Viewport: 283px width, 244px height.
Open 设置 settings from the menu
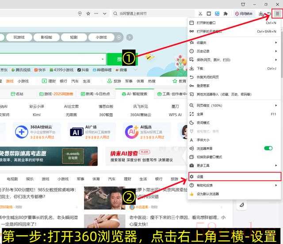[x=235, y=177]
